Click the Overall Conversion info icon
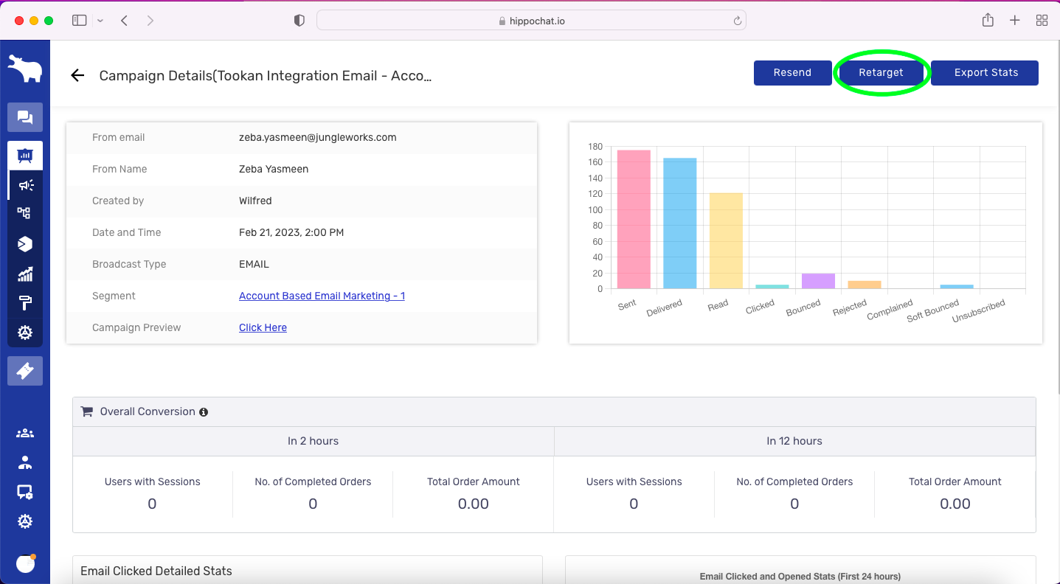Screen dimensions: 1060x584 pyautogui.click(x=204, y=412)
